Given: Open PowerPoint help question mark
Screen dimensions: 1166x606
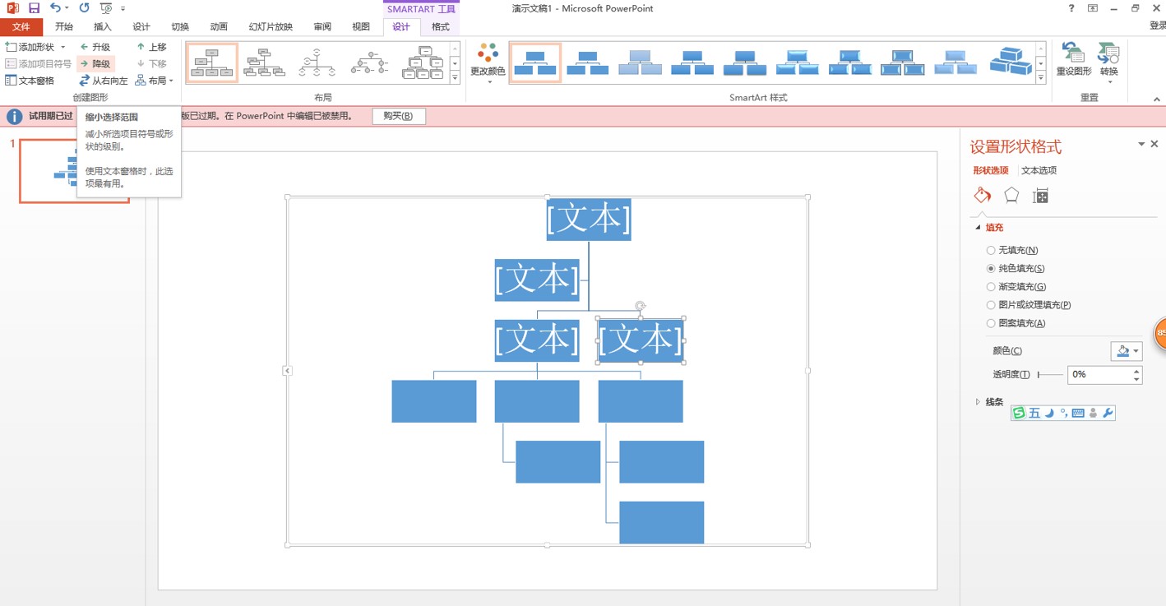Looking at the screenshot, I should 1071,8.
